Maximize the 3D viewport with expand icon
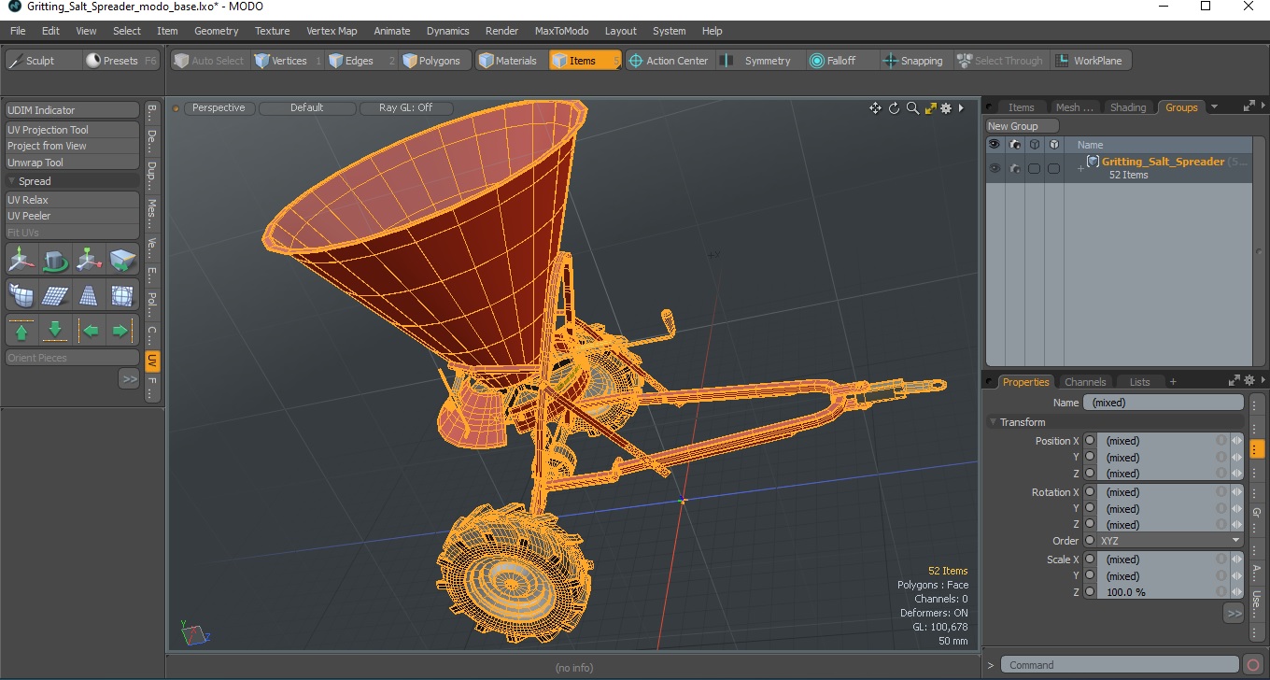Screen dimensions: 1270x680 pos(930,108)
